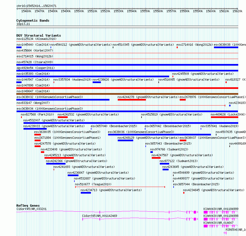
Task: Select the nsv4532007 blue variant bar
Action: click(x=131, y=123)
